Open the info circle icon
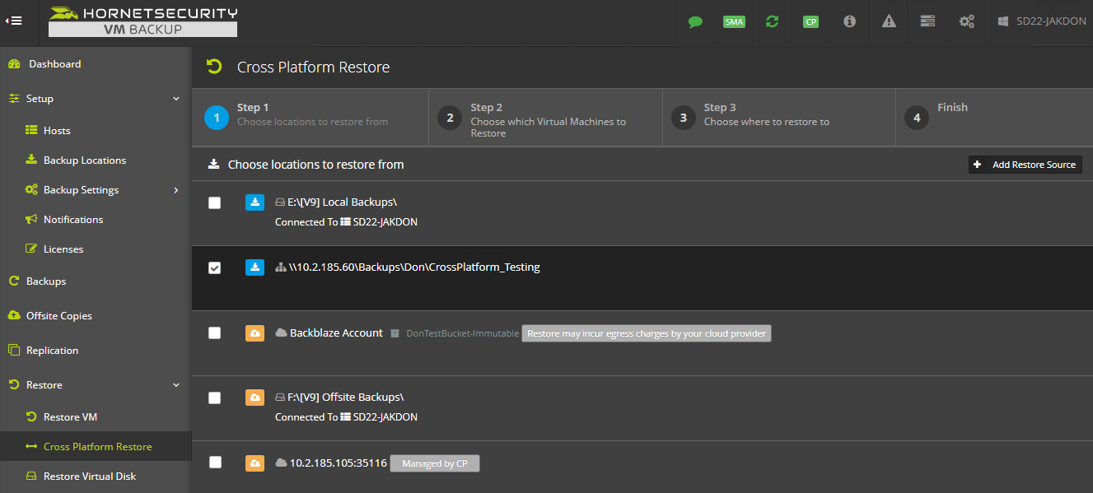The image size is (1093, 493). coord(849,22)
